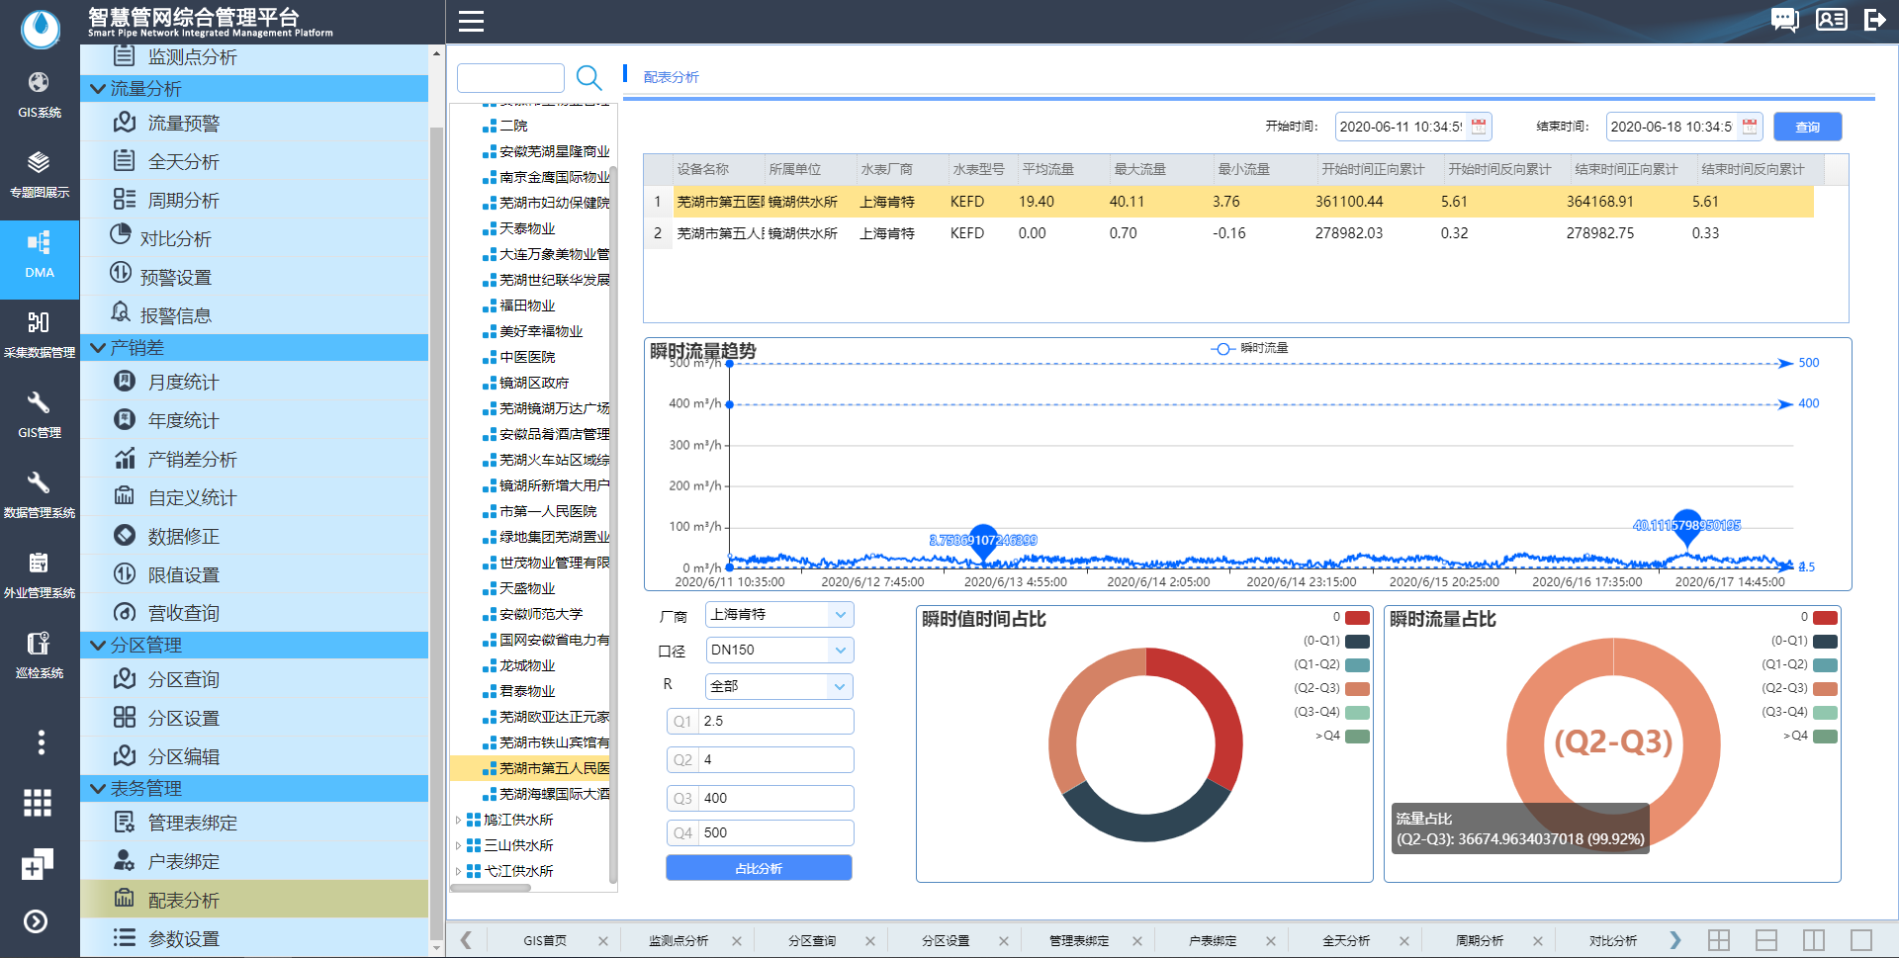Collapse the 表务管理 menu group
Screen dimensions: 1899x958
(254, 788)
